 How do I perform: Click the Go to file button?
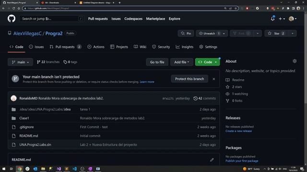click(x=157, y=62)
